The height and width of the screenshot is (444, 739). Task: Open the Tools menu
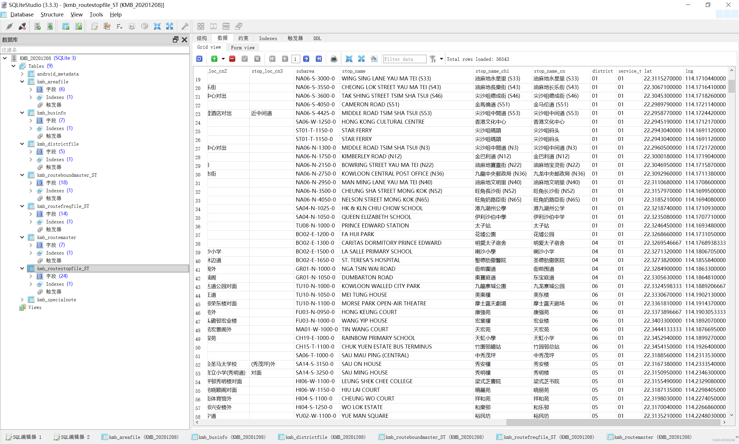pyautogui.click(x=96, y=14)
